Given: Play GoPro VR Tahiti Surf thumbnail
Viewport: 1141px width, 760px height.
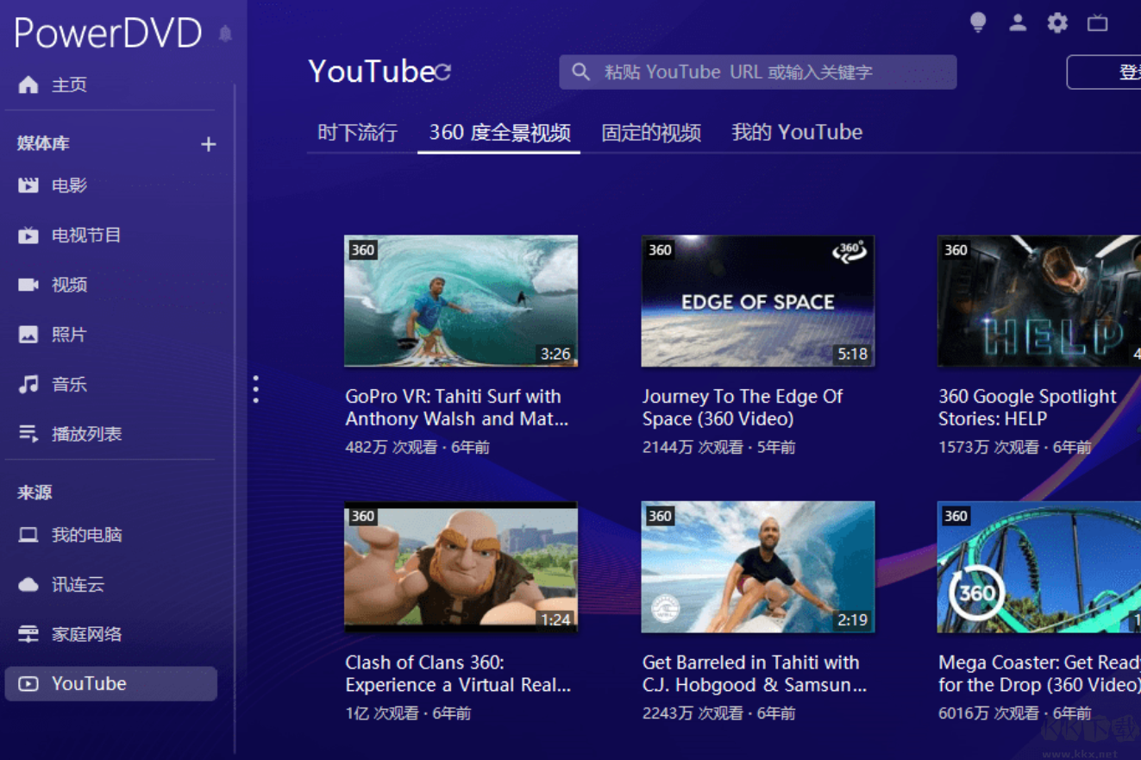Looking at the screenshot, I should click(x=461, y=301).
